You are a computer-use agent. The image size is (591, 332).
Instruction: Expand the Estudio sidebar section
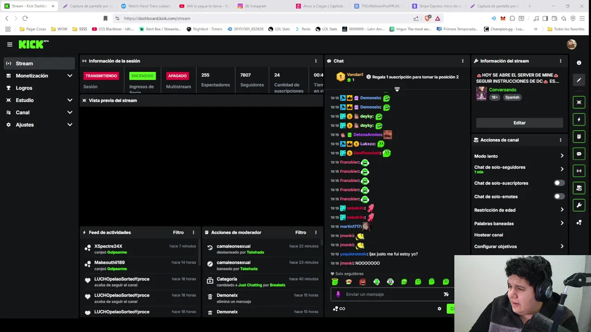pyautogui.click(x=70, y=100)
